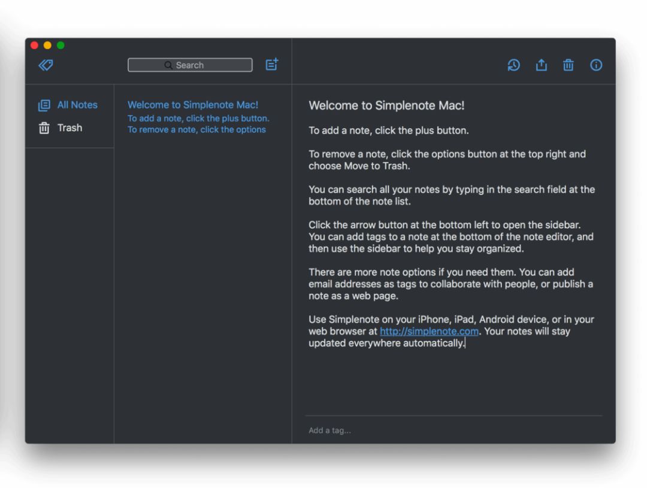
Task: Click the share note icon
Action: pos(542,65)
